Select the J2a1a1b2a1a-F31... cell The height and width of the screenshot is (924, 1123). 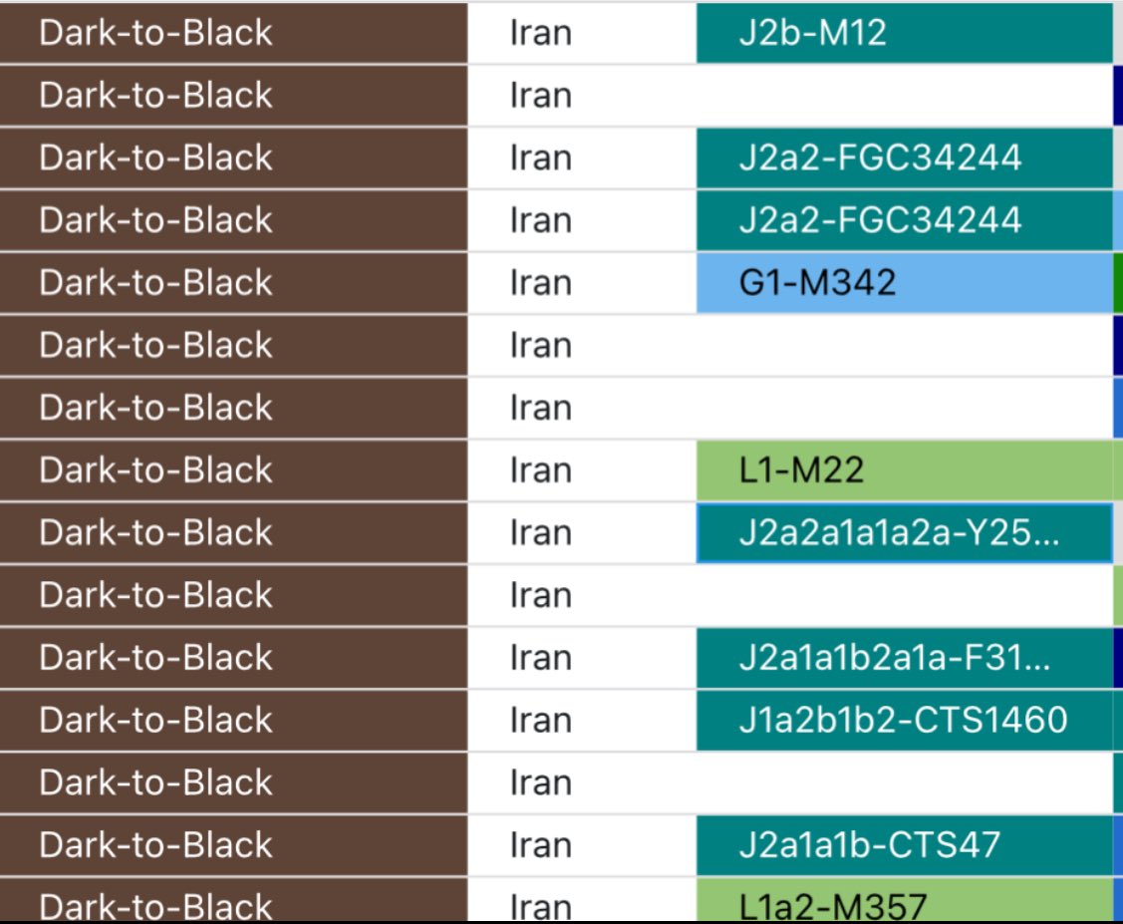[905, 658]
